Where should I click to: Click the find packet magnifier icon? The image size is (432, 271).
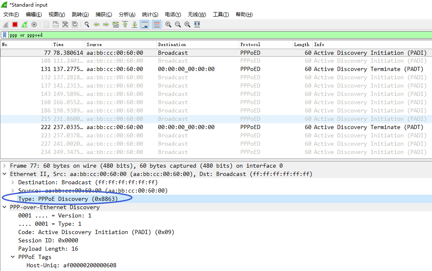point(87,24)
